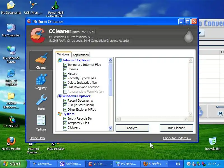Uncheck Recent Documents checkbox
Image resolution: width=224 pixels, height=168 pixels.
tap(65, 101)
